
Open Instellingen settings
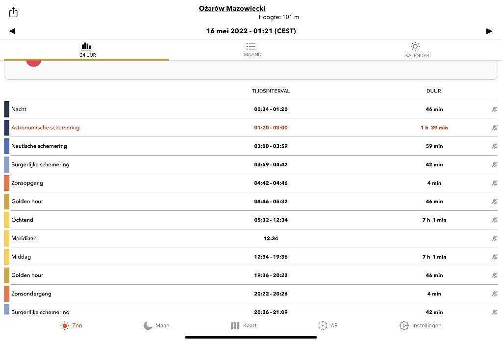point(420,325)
